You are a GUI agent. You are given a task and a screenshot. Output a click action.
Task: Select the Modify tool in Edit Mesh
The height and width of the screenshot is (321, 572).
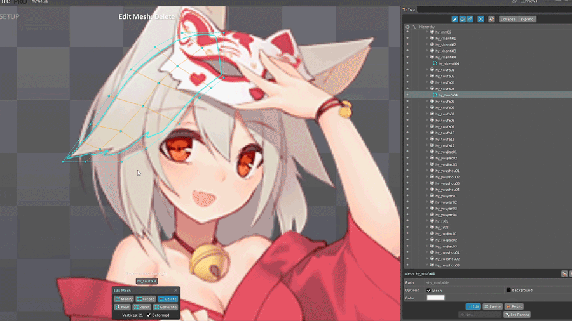point(124,299)
